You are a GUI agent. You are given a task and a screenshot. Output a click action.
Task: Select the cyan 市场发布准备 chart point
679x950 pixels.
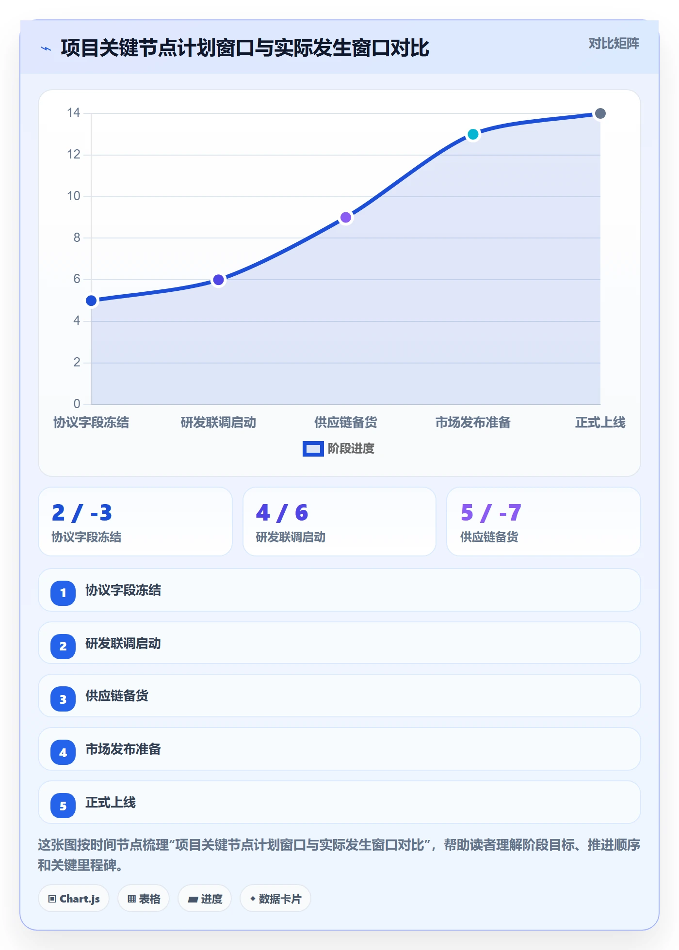[473, 134]
